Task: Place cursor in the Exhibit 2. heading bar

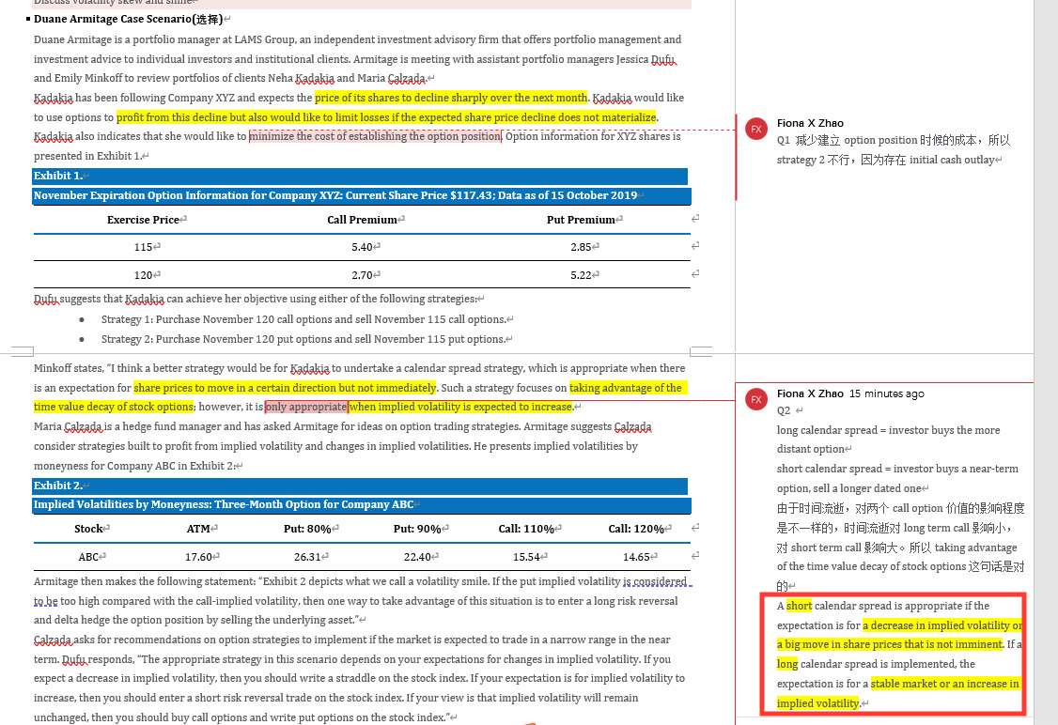Action: pyautogui.click(x=360, y=486)
